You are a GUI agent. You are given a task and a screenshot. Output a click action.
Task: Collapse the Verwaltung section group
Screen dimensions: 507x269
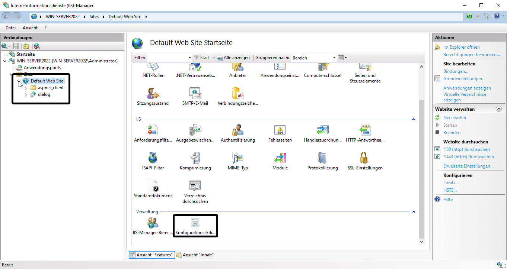pos(414,212)
